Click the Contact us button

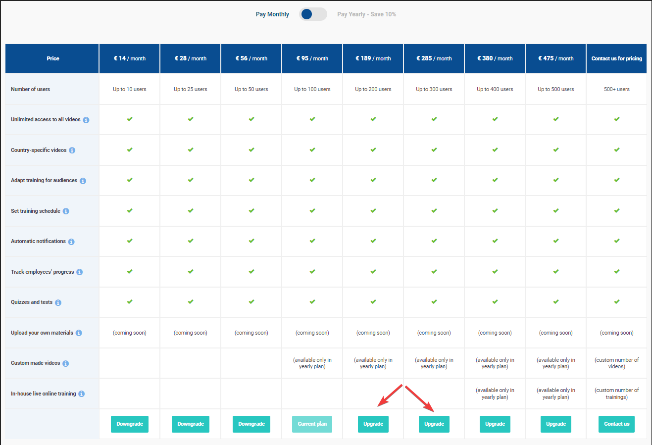pyautogui.click(x=616, y=424)
